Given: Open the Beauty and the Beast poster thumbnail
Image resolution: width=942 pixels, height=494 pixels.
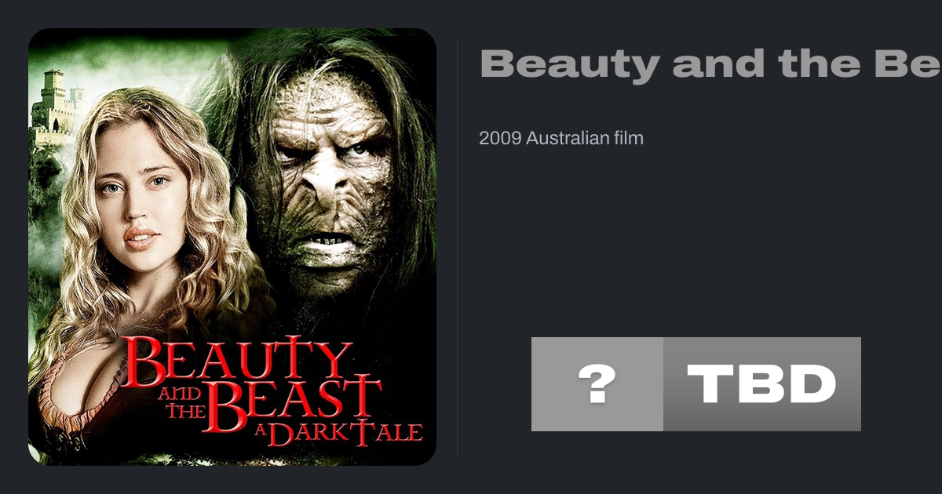Looking at the screenshot, I should point(232,247).
